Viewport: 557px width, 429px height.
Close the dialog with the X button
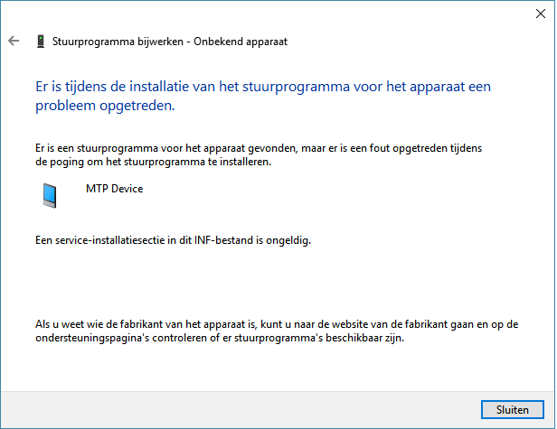pyautogui.click(x=541, y=13)
